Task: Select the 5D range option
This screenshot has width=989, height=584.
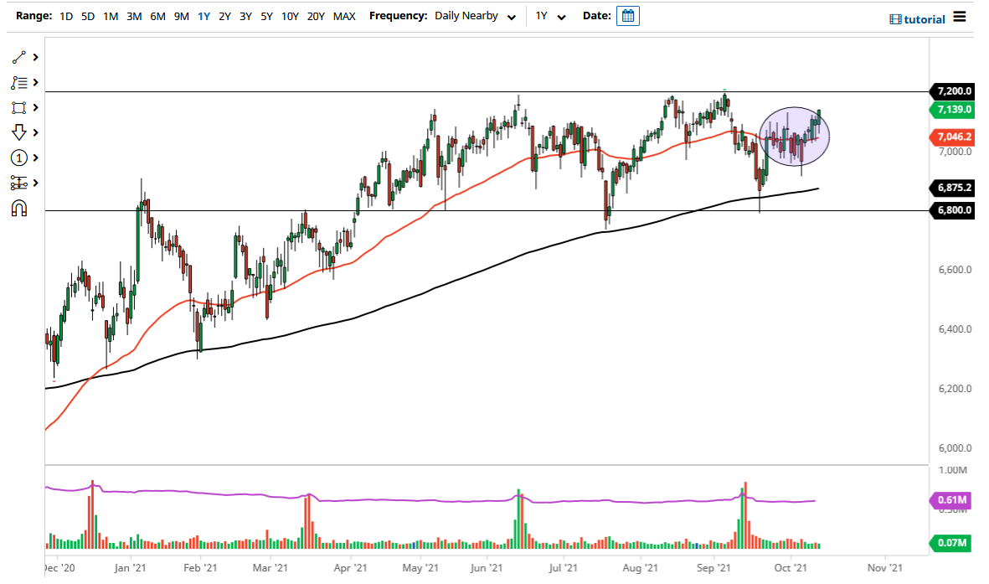Action: [x=87, y=16]
